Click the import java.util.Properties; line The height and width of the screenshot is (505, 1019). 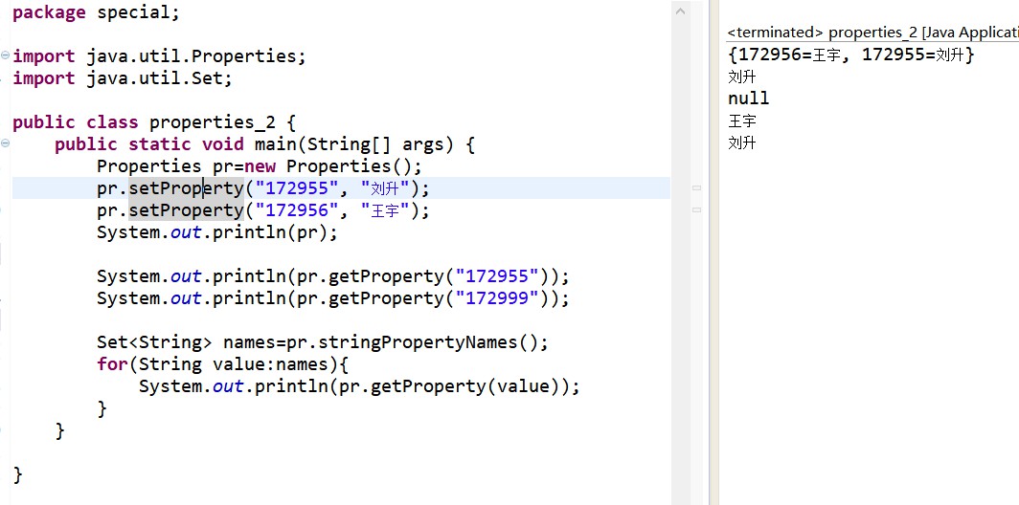(x=159, y=56)
